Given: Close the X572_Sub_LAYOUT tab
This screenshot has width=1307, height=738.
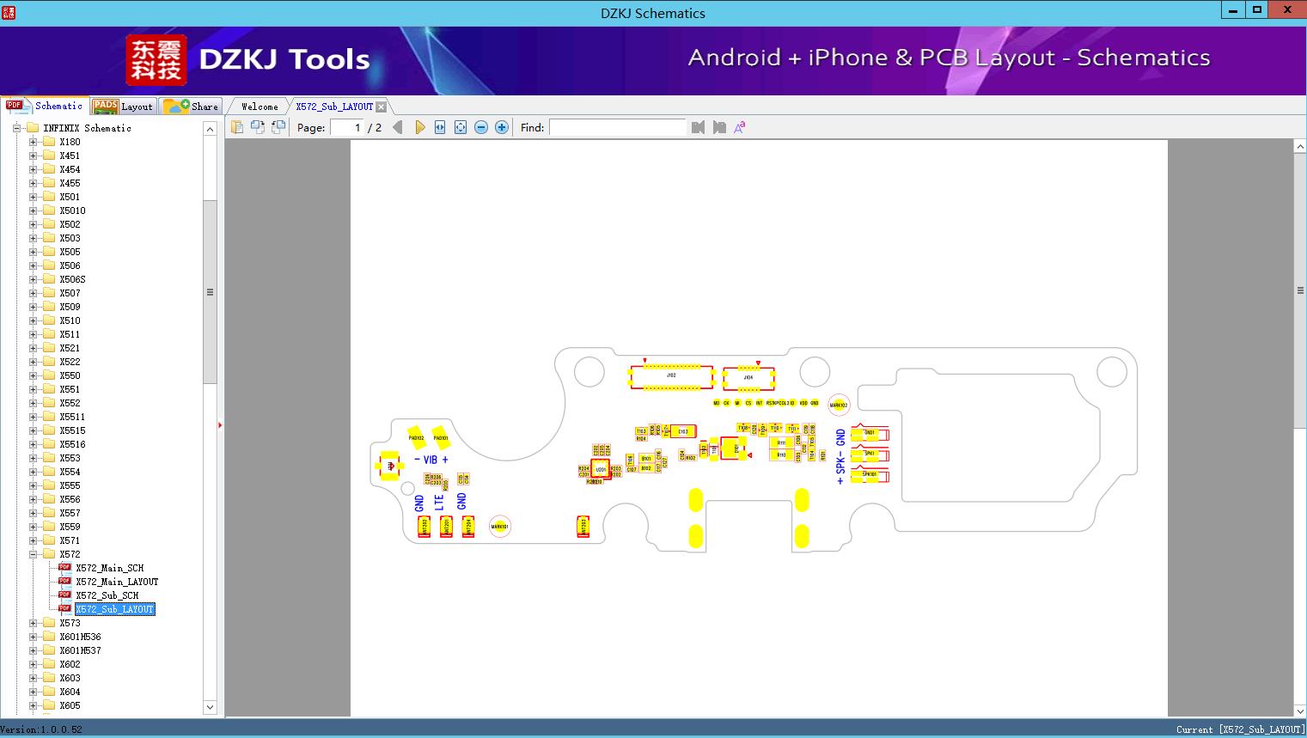Looking at the screenshot, I should pyautogui.click(x=381, y=107).
